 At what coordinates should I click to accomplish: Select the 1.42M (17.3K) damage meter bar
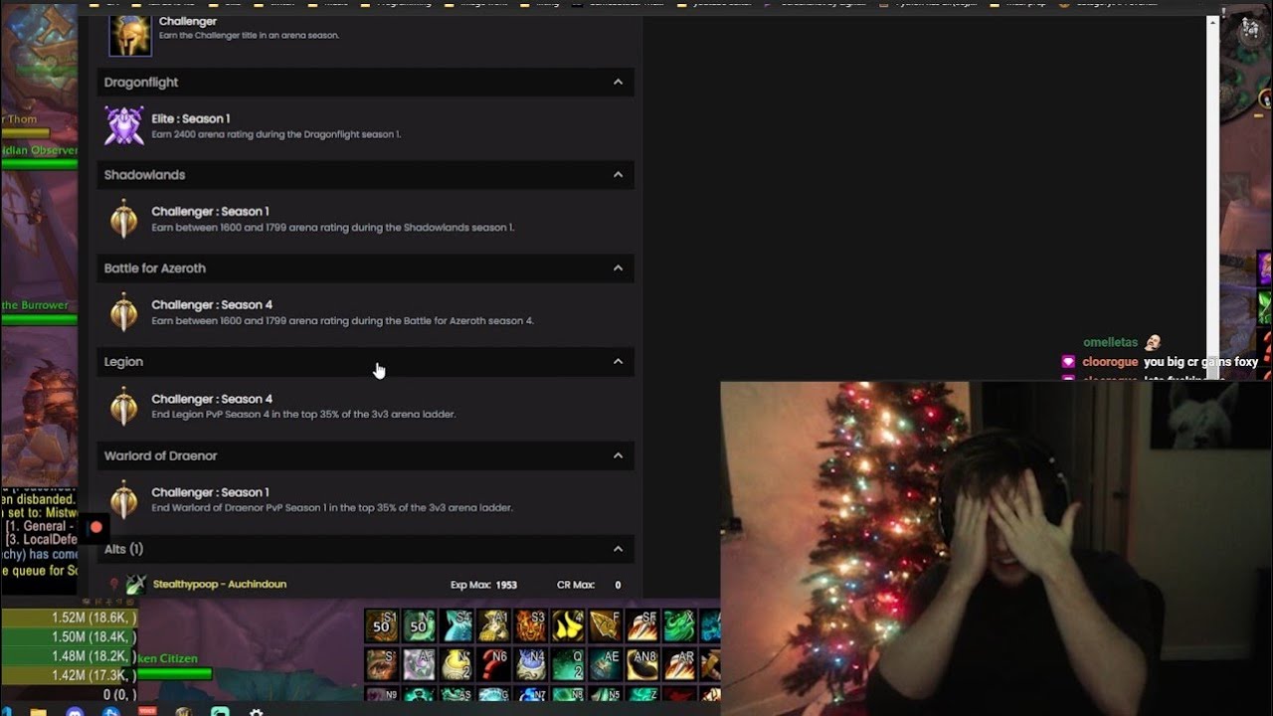pos(69,676)
